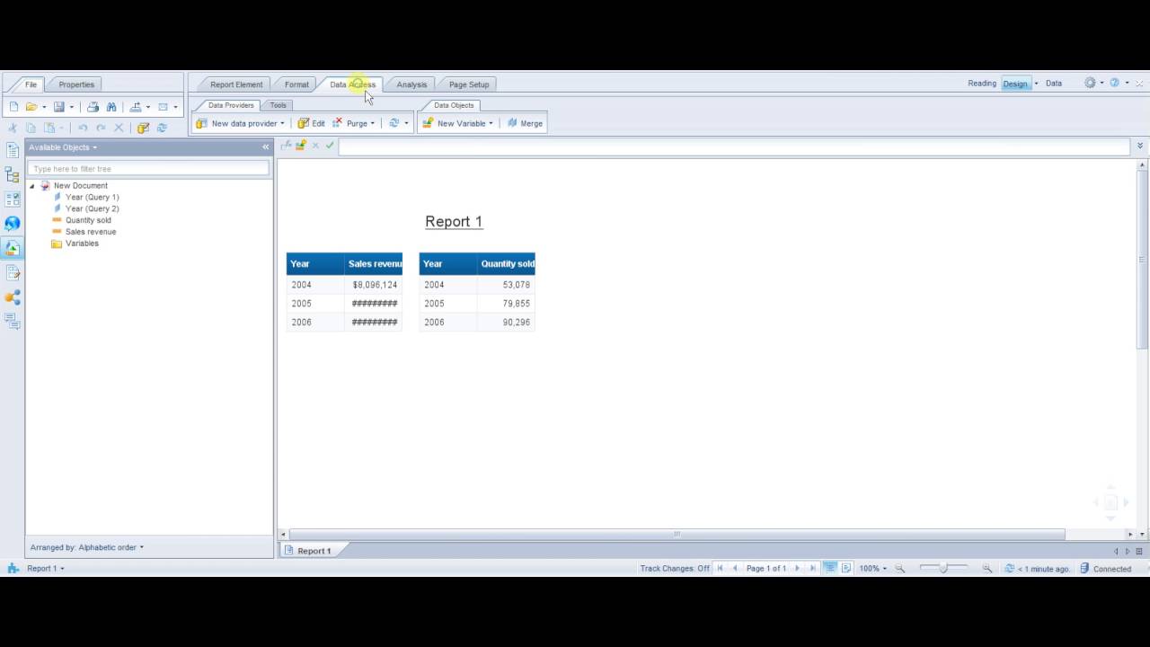Viewport: 1150px width, 647px height.
Task: Adjust the zoom slider handle
Action: [x=943, y=568]
